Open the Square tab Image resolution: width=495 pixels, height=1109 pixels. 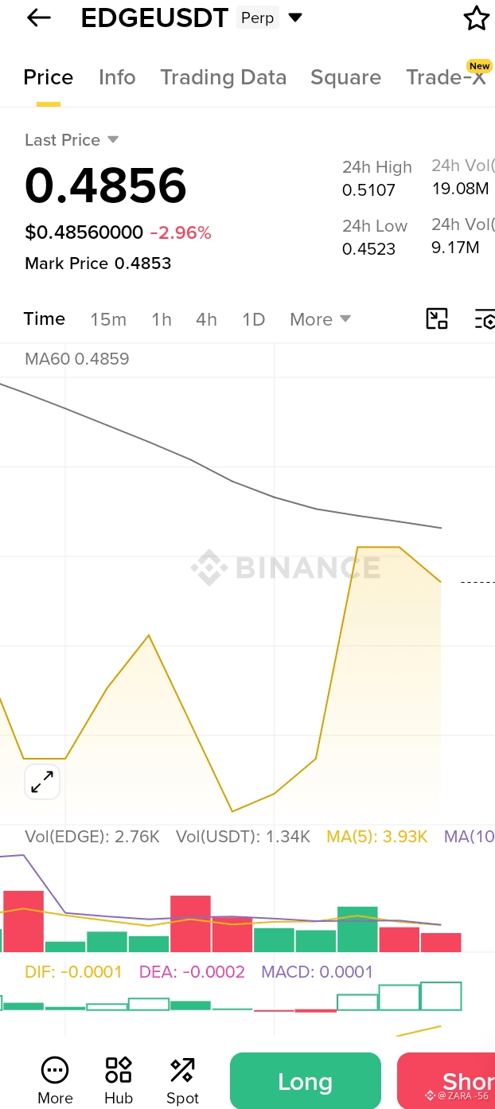pos(345,77)
